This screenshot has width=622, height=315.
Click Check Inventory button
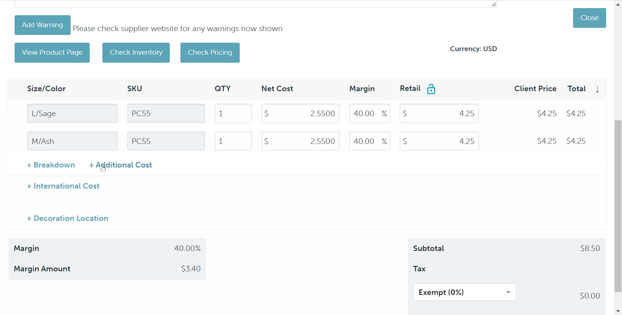coord(136,52)
